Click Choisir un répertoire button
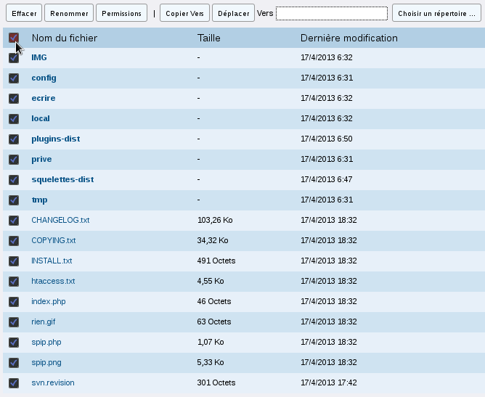The height and width of the screenshot is (397, 485). 436,13
